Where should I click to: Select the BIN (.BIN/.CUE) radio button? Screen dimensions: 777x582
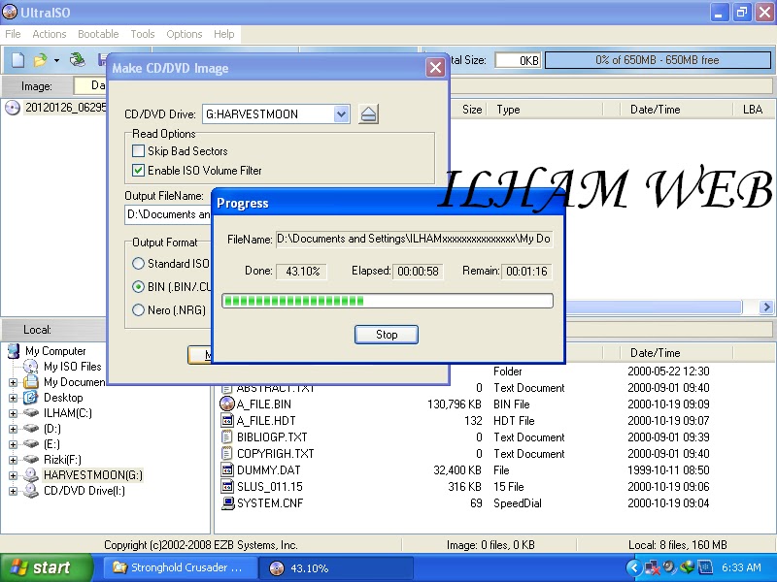click(x=138, y=286)
